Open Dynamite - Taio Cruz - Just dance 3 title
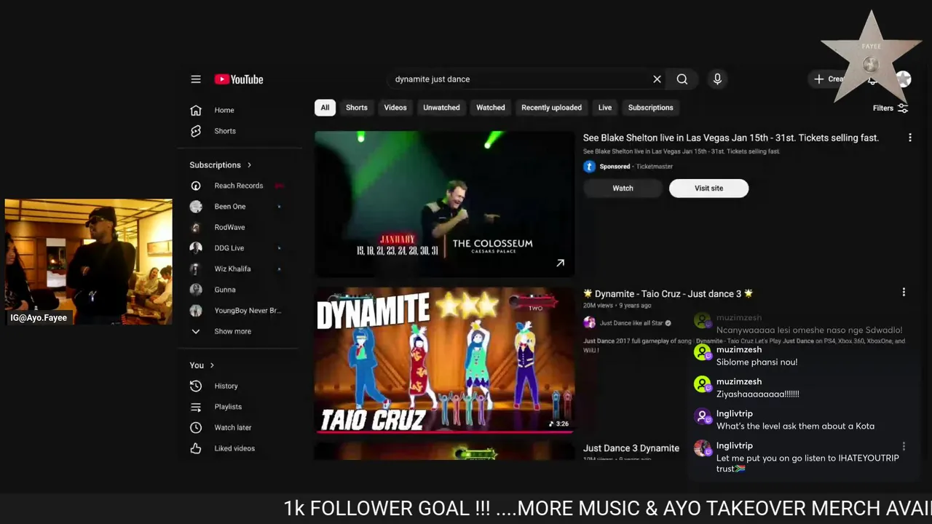The height and width of the screenshot is (524, 932). (668, 294)
